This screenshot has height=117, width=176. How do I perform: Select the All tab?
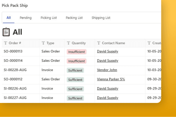pos(9,18)
